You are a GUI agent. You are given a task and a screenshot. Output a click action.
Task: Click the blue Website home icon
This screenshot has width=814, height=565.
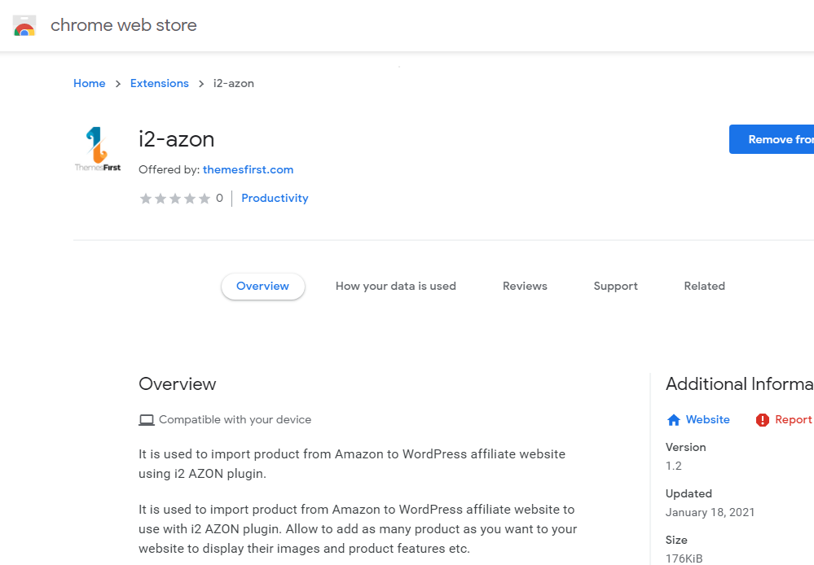point(674,420)
